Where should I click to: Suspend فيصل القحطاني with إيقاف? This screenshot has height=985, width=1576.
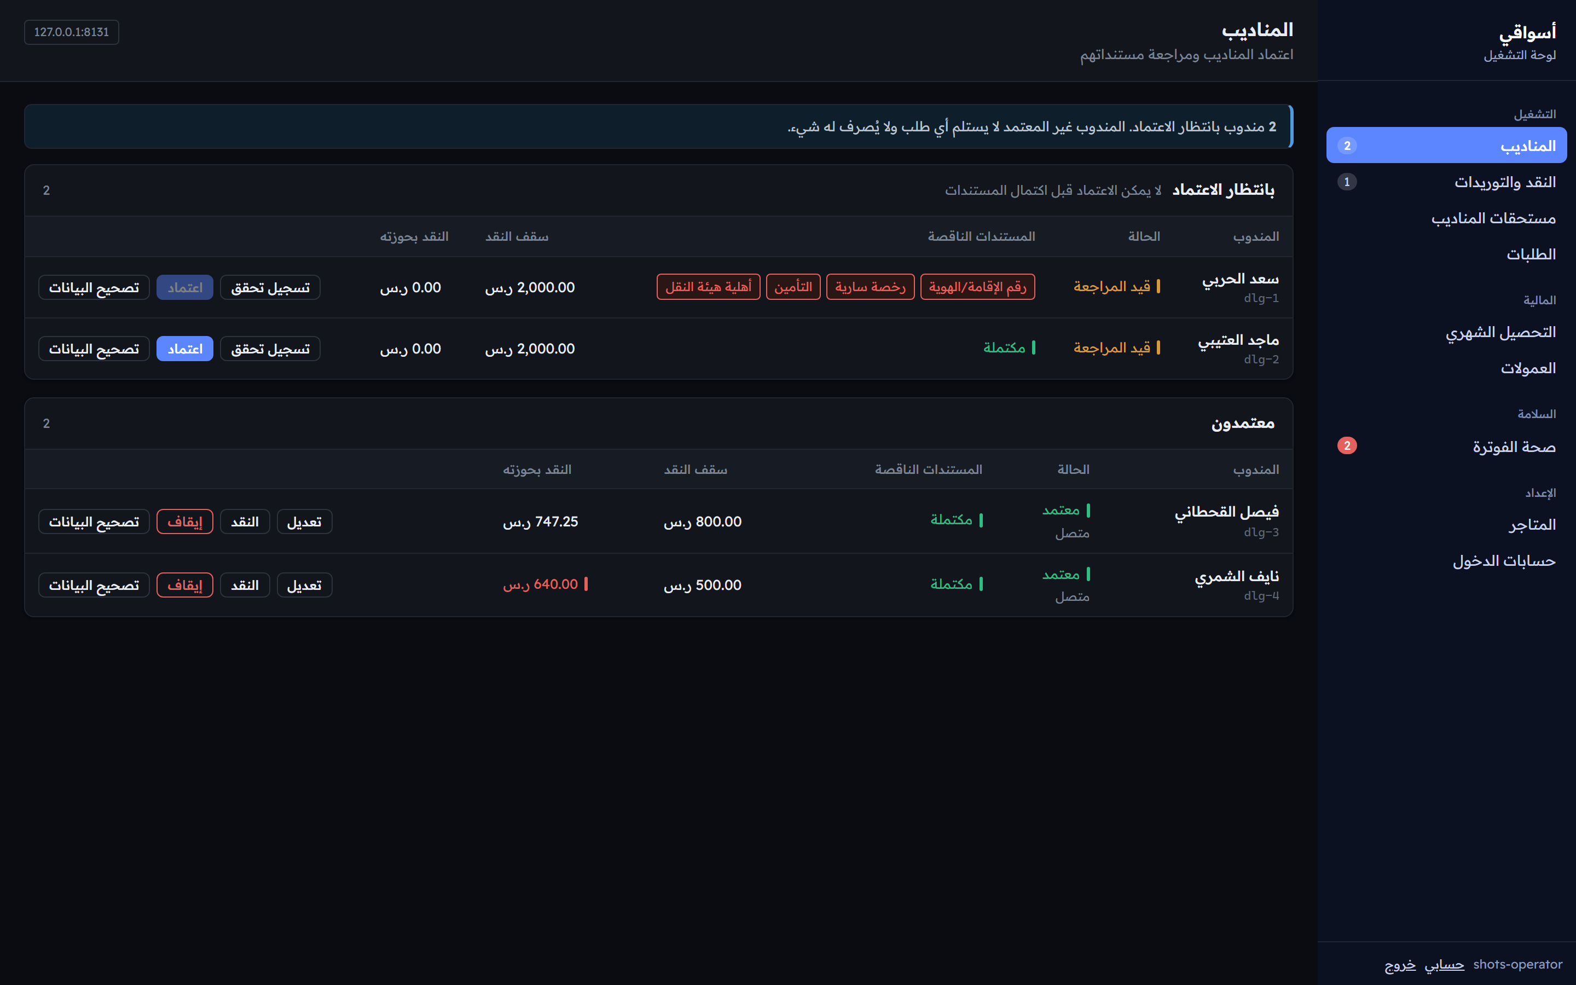point(185,522)
